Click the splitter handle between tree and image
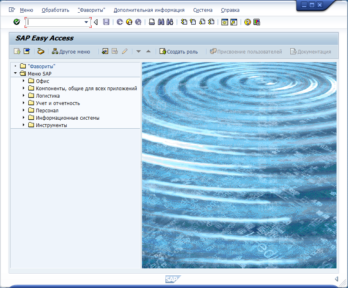This screenshot has width=348, height=288. 141,165
